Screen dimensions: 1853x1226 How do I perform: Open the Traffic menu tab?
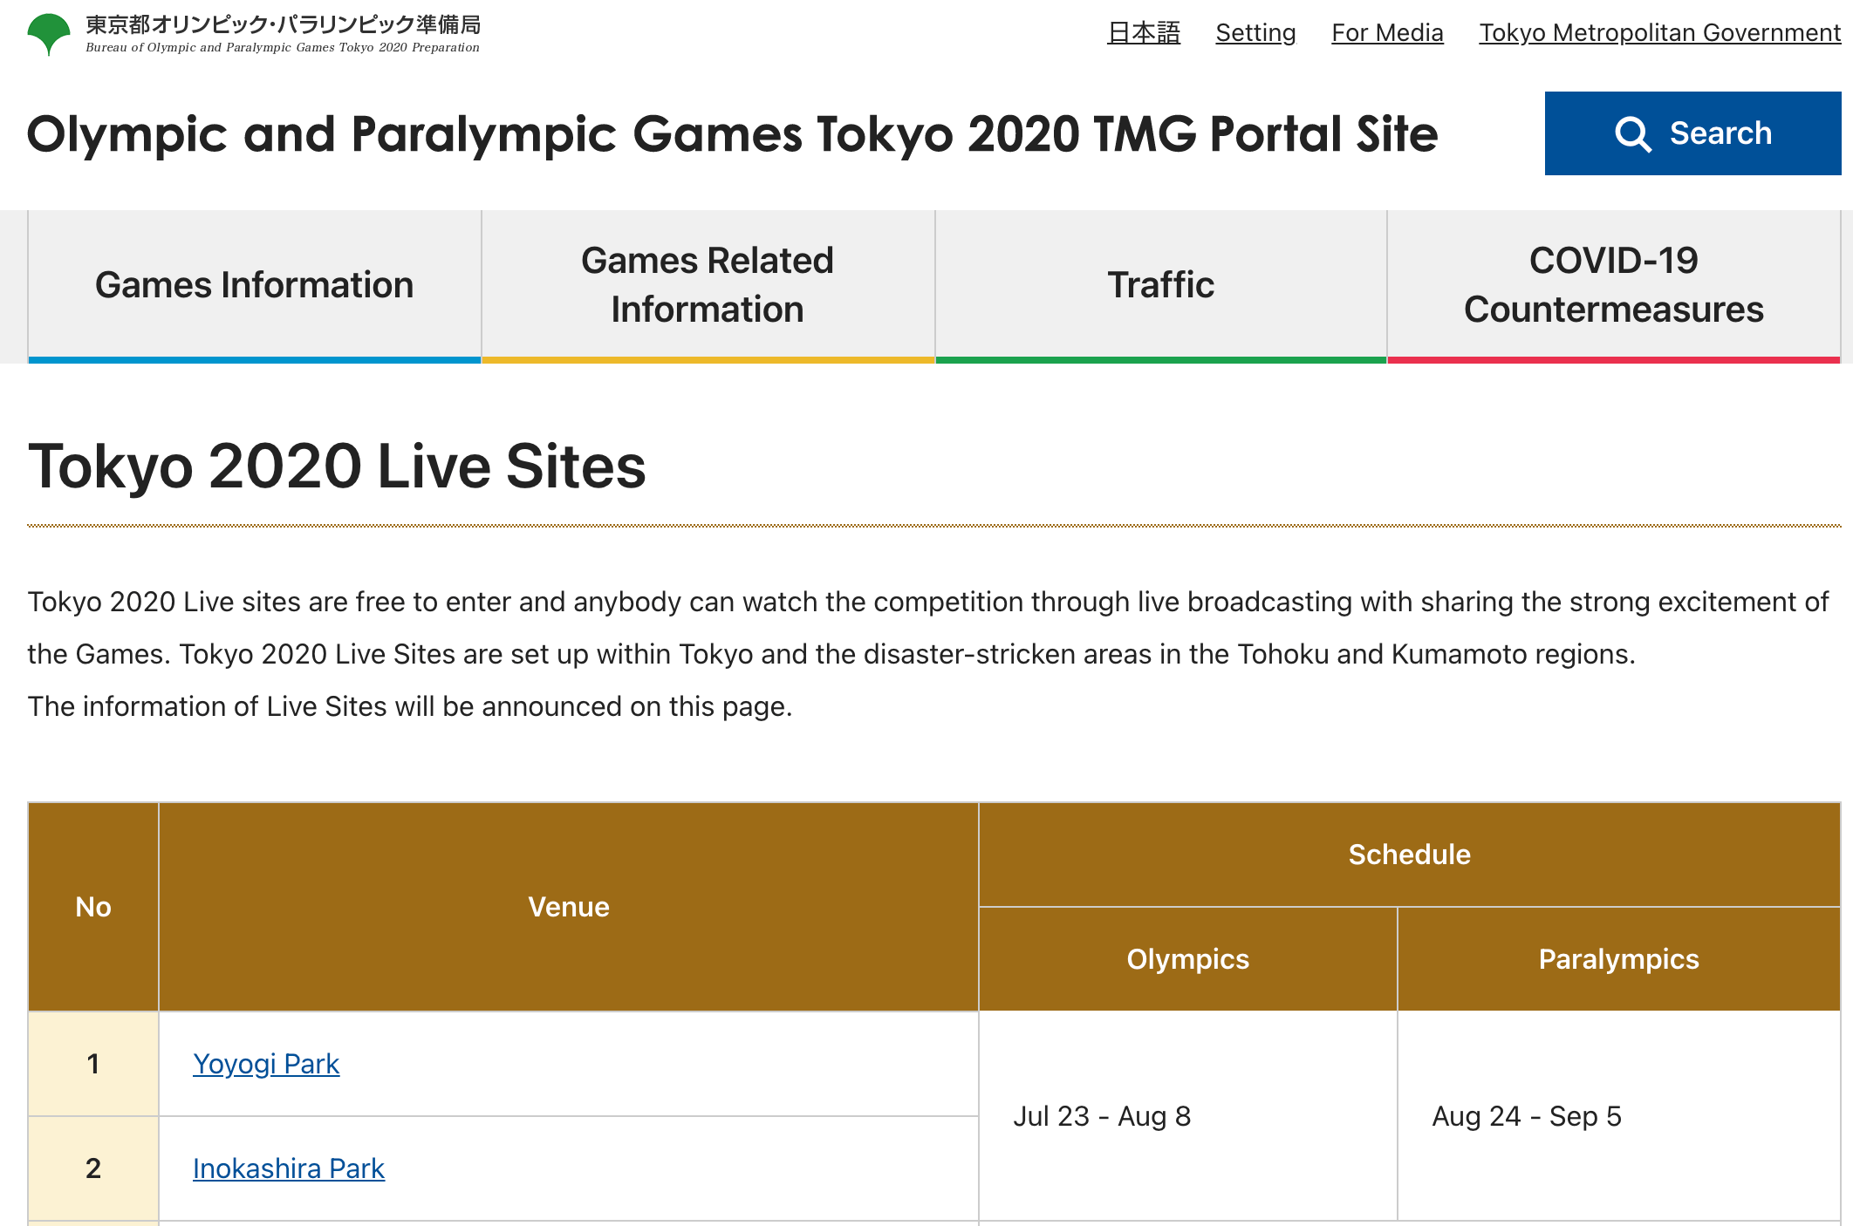(1160, 285)
